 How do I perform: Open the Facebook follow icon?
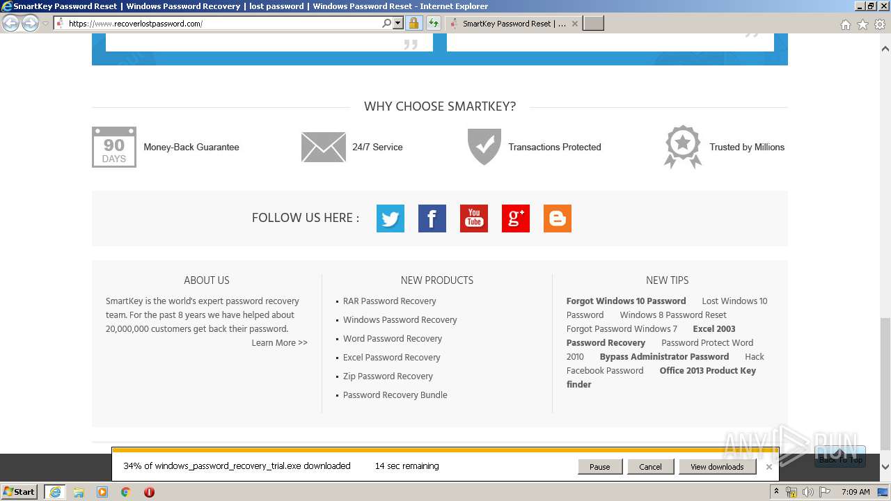pyautogui.click(x=432, y=218)
